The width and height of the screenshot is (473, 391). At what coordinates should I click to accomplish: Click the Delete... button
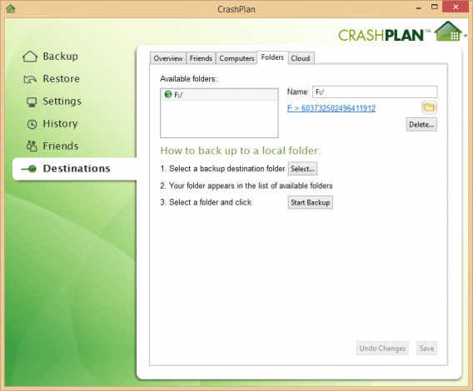[421, 125]
